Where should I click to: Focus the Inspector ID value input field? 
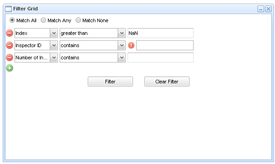point(165,45)
